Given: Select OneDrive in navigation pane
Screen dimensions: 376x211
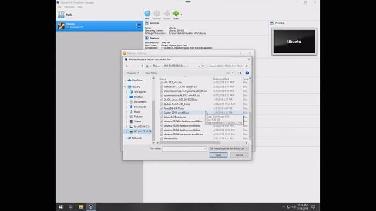Looking at the screenshot, I should tap(137, 80).
